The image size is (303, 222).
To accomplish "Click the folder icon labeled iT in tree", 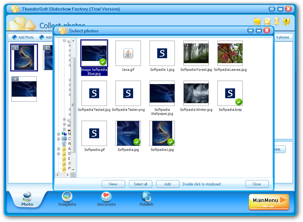I will pyautogui.click(x=64, y=163).
